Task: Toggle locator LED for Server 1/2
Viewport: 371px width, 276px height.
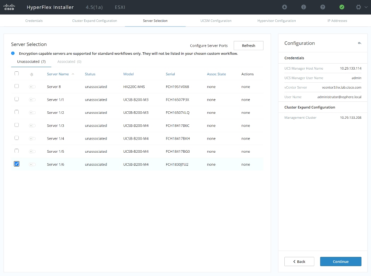Action: coord(32,113)
